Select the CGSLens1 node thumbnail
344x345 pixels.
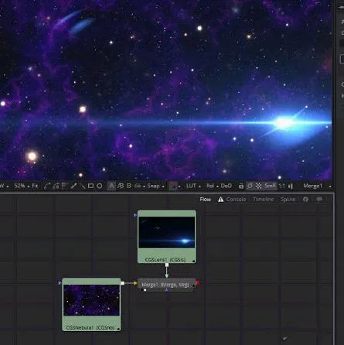pyautogui.click(x=167, y=232)
